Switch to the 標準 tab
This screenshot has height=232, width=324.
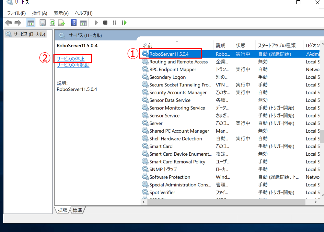(77, 210)
